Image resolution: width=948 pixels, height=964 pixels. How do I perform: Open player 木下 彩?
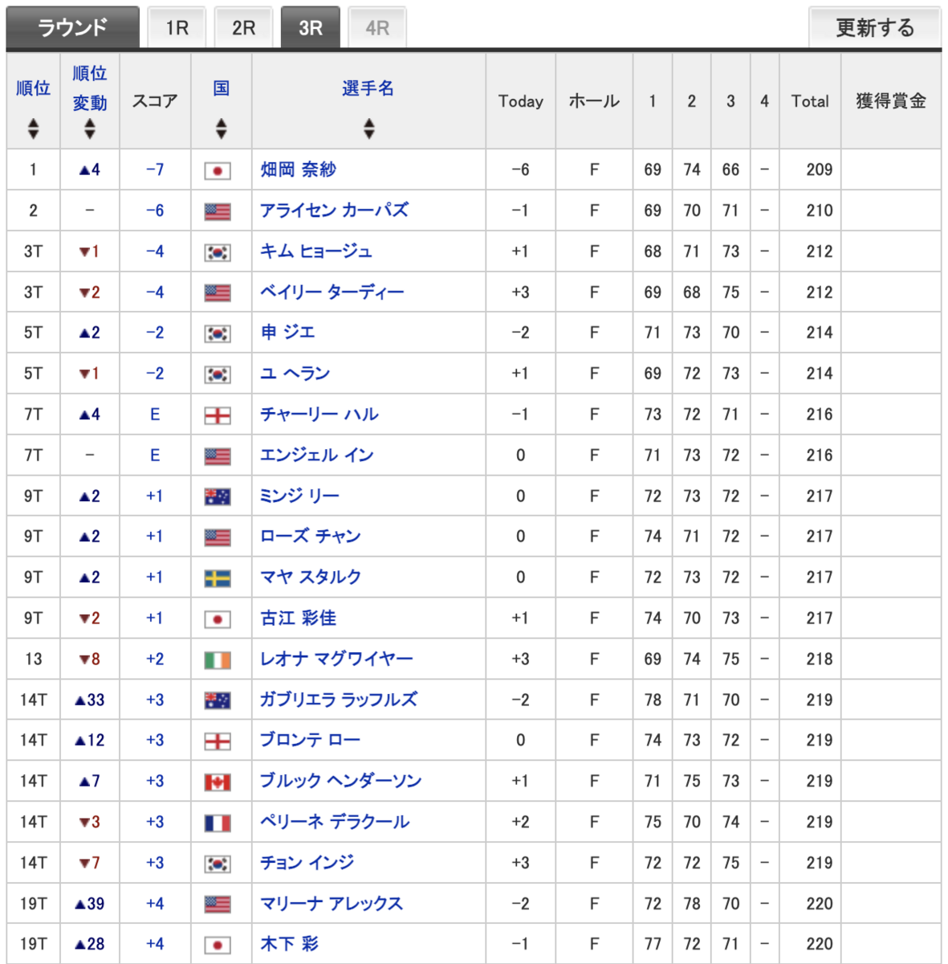coord(289,944)
